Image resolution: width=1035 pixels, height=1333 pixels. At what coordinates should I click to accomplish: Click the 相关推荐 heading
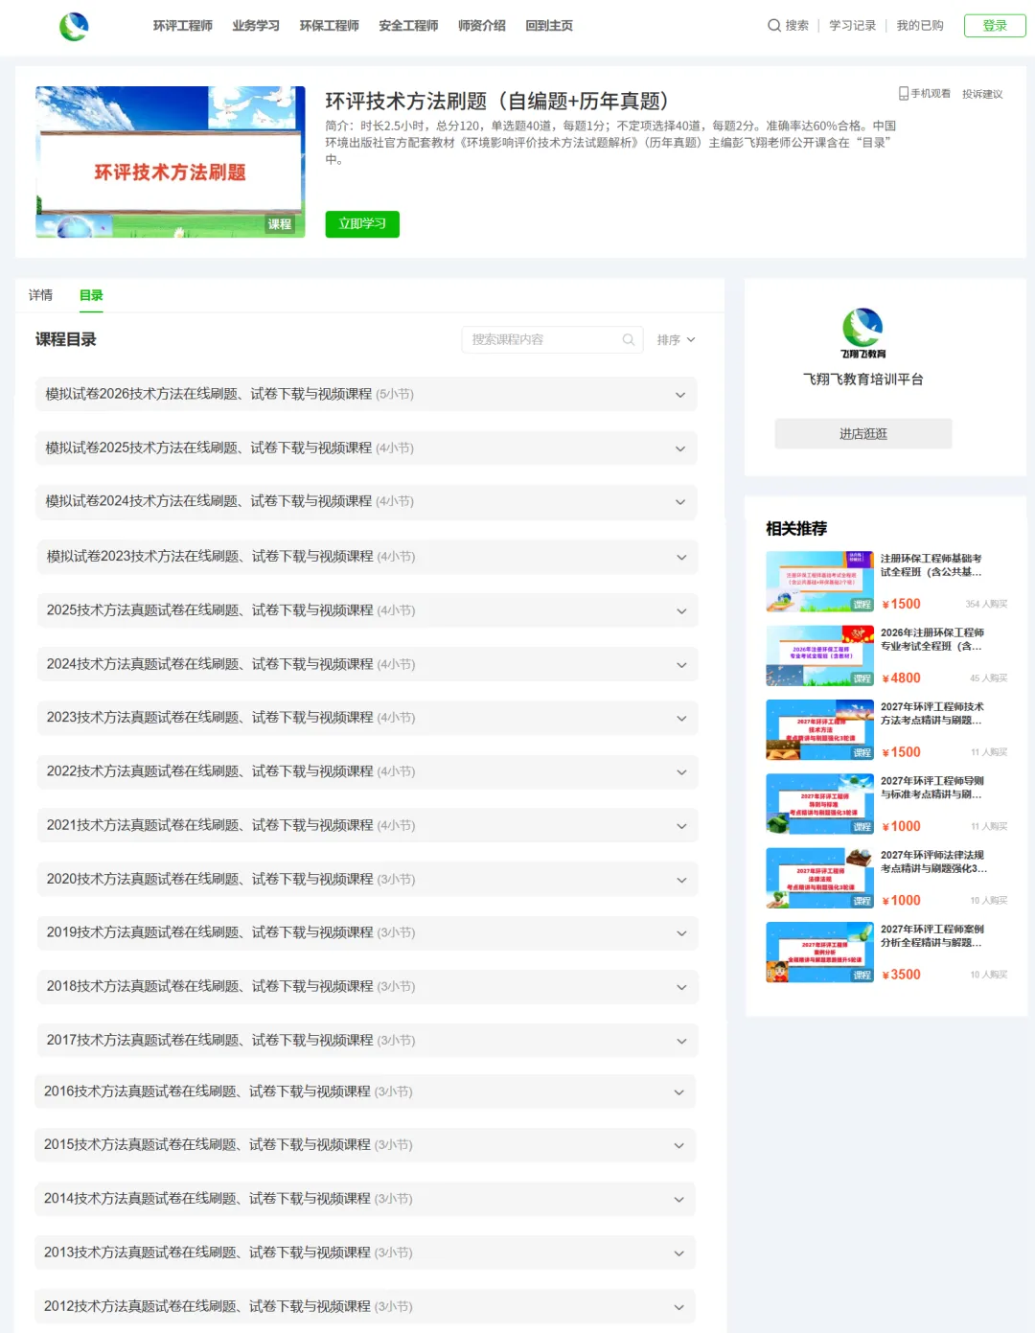point(796,528)
